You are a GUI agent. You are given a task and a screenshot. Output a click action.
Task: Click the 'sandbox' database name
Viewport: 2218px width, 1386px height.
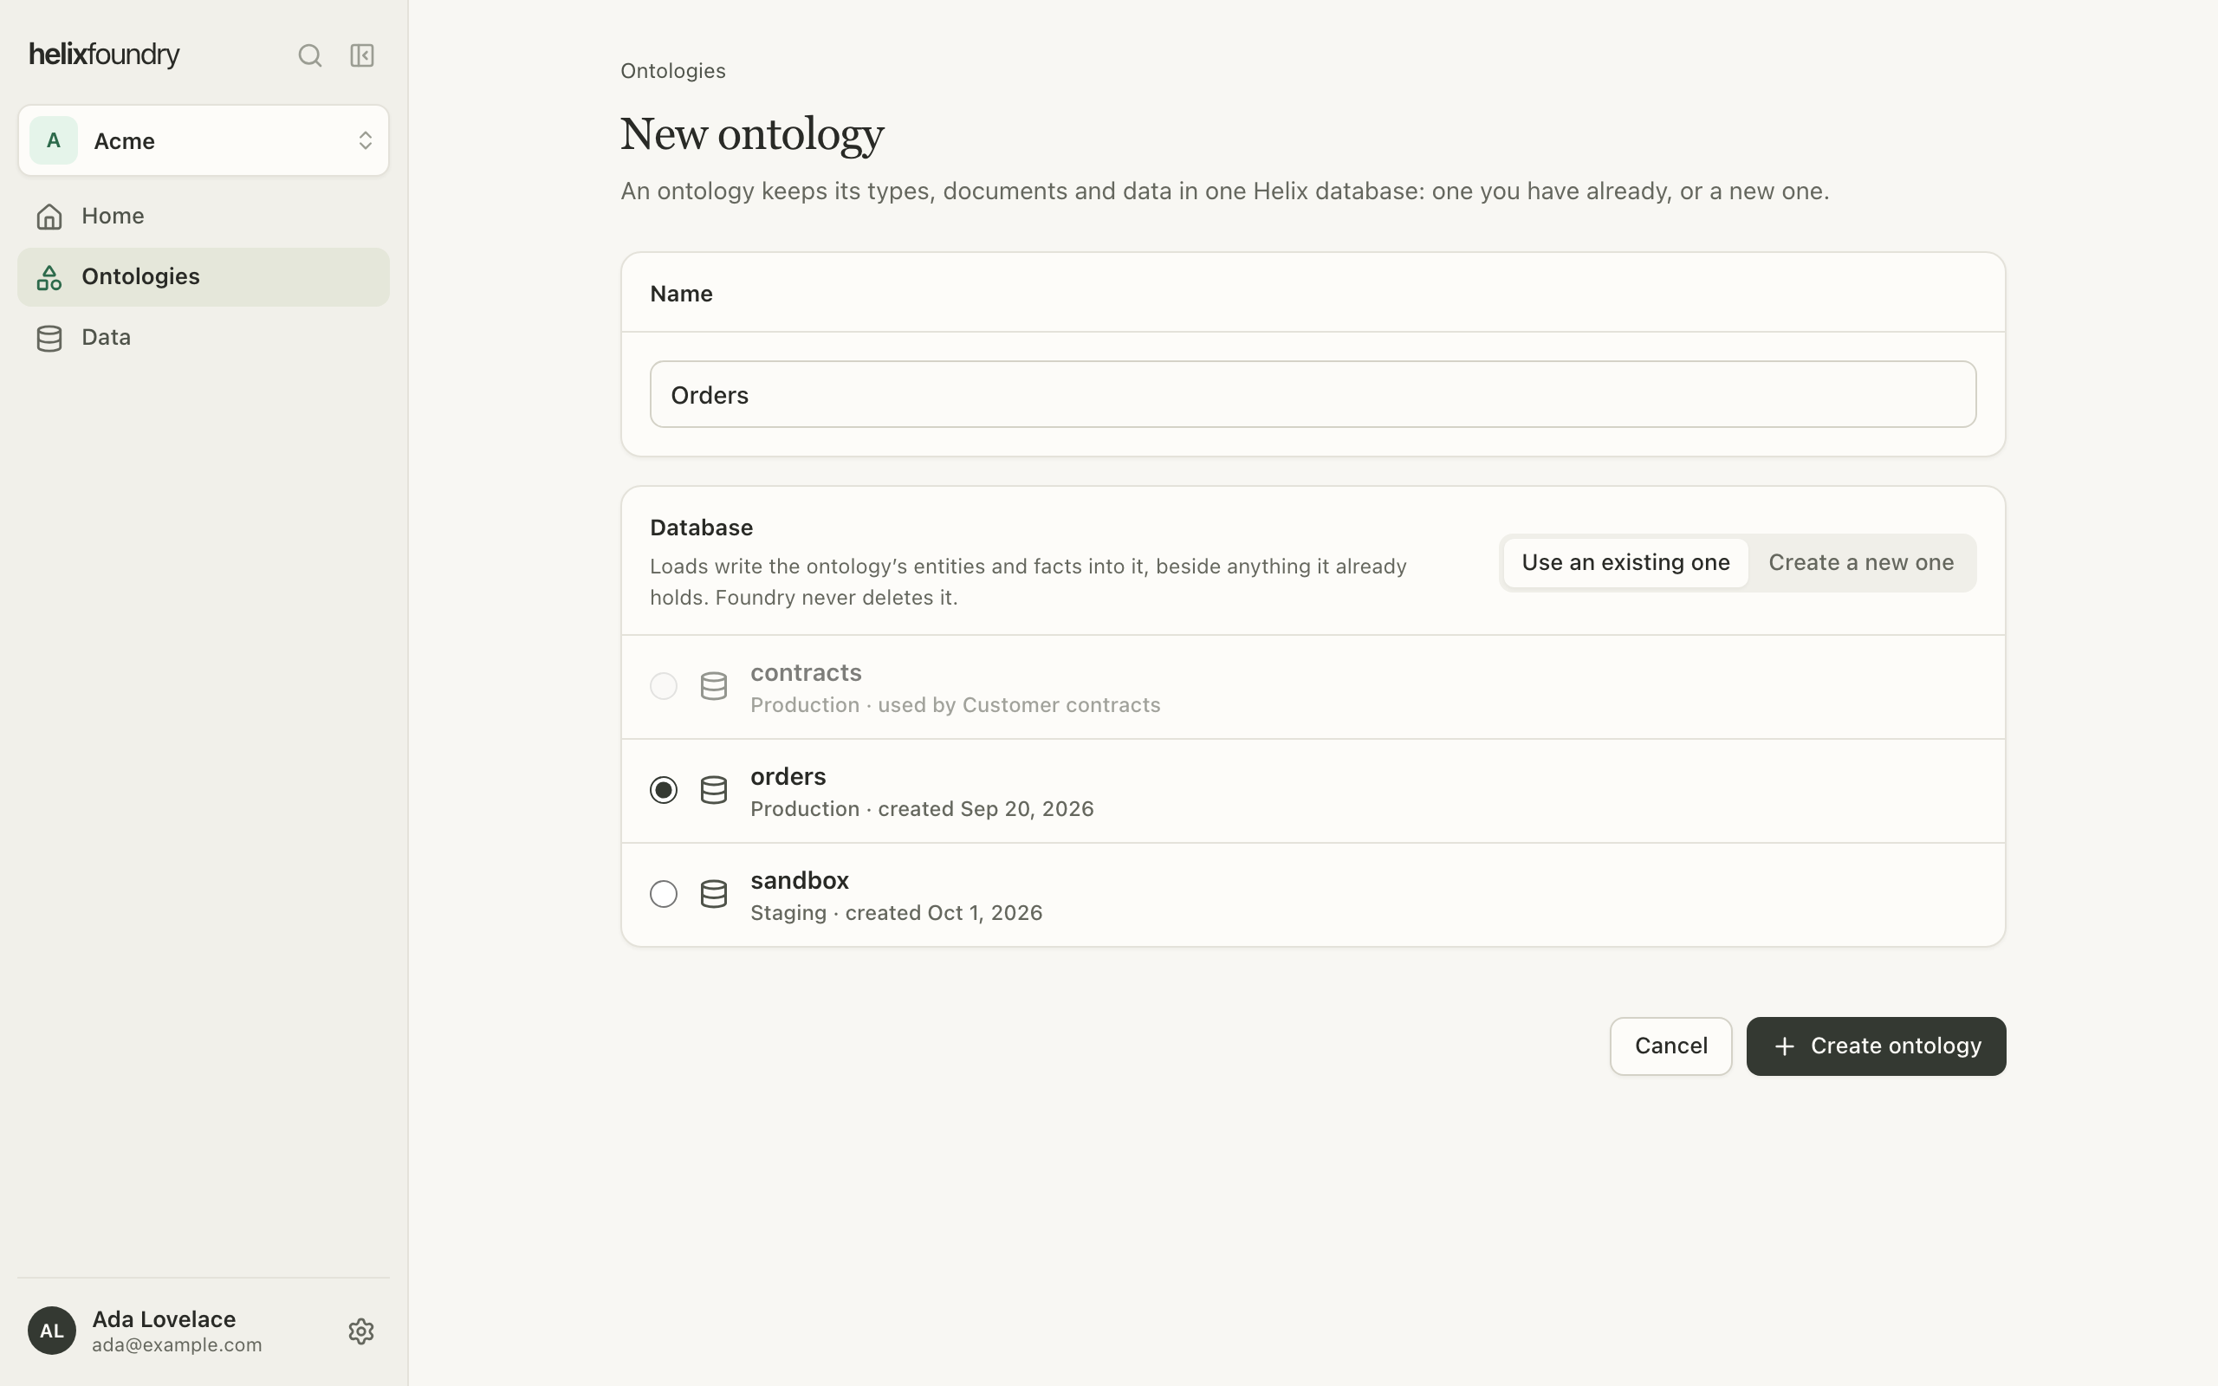(x=799, y=881)
